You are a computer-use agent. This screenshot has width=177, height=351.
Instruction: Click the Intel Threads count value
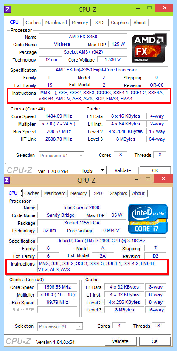tap(159, 326)
